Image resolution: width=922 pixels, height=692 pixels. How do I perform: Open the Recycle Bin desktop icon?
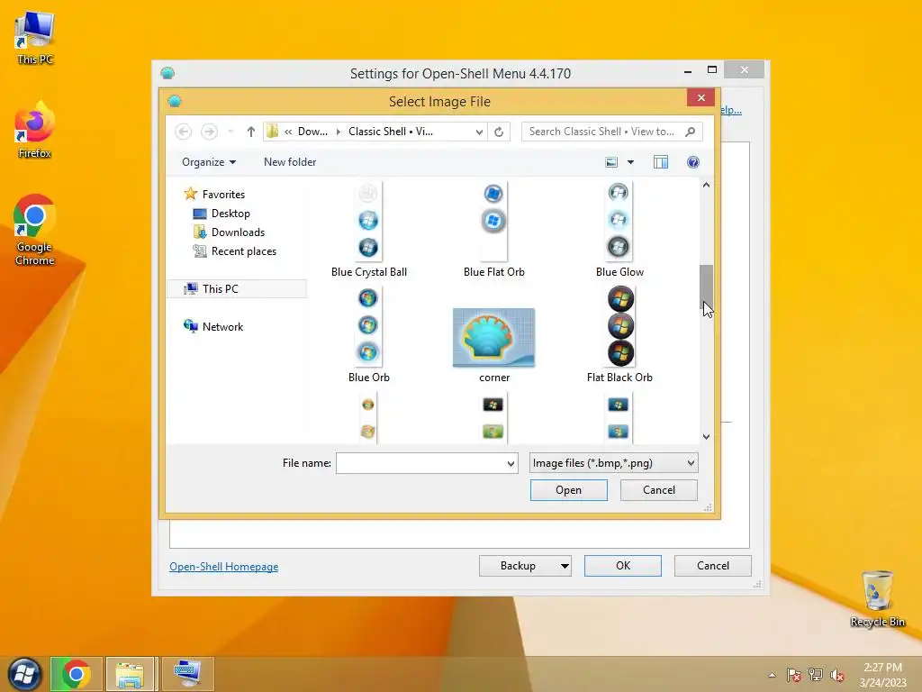click(x=877, y=598)
